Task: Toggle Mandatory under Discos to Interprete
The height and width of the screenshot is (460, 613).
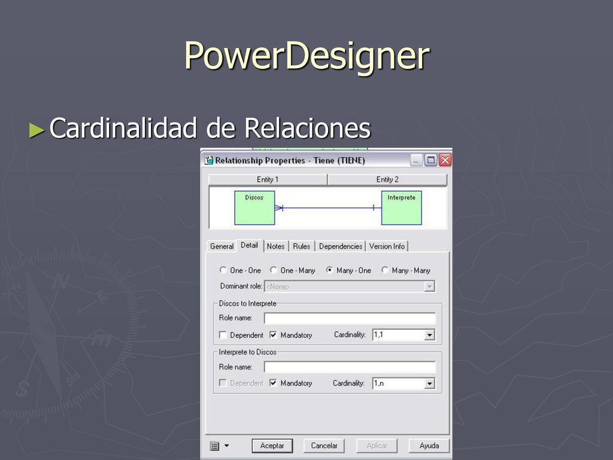Action: click(273, 335)
